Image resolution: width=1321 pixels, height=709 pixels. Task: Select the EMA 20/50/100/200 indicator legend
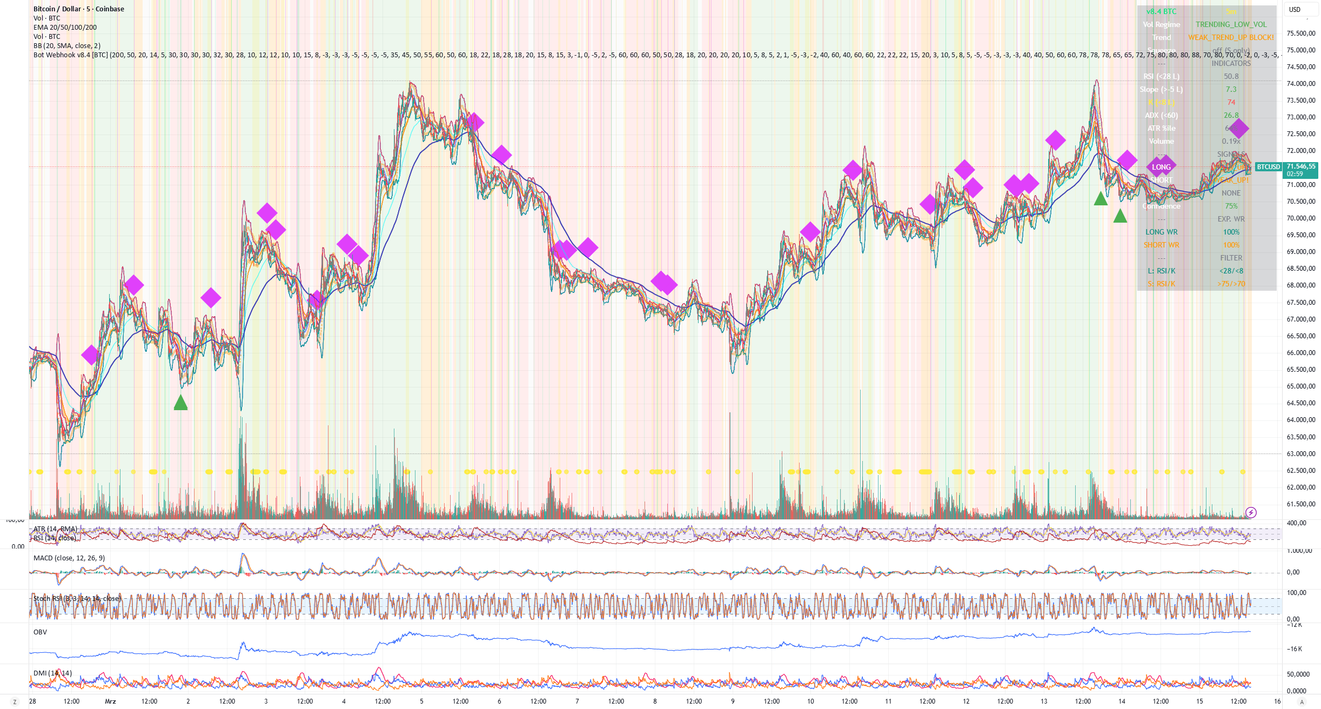coord(65,27)
